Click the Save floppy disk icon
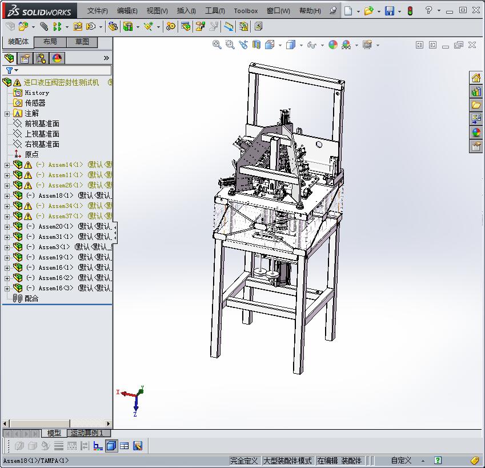Image resolution: width=485 pixels, height=468 pixels. tap(390, 11)
